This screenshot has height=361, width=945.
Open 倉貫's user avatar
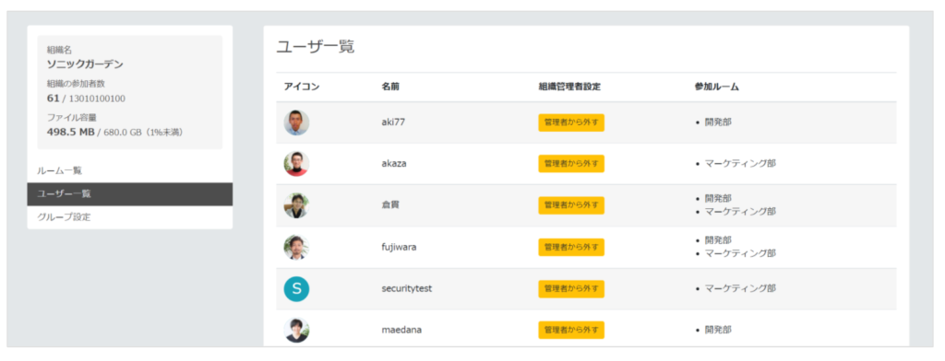pyautogui.click(x=296, y=205)
